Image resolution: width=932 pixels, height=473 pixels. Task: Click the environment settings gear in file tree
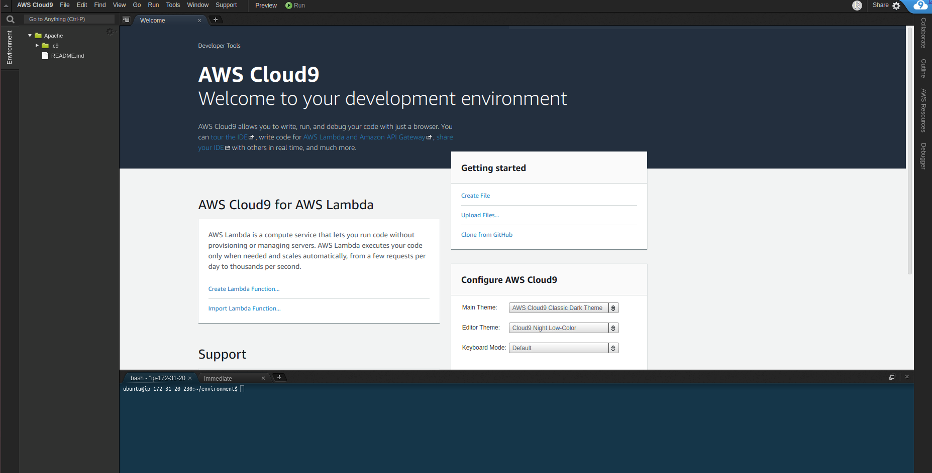click(x=111, y=31)
